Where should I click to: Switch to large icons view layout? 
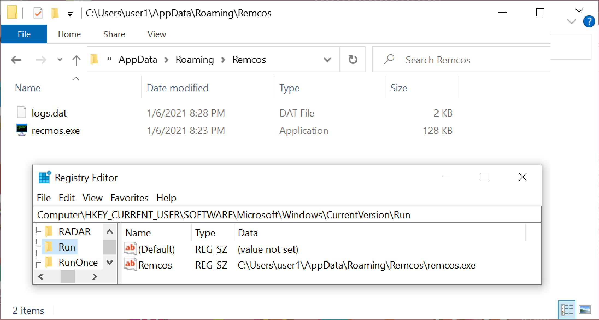click(x=585, y=310)
